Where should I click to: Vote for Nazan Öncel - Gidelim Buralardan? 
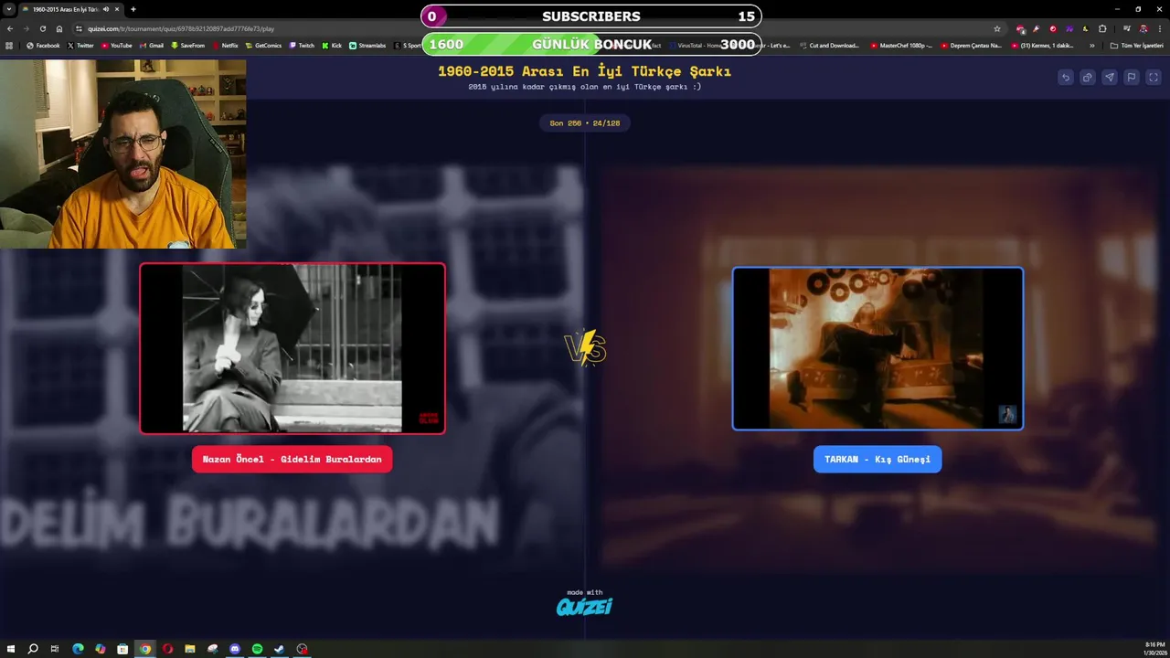tap(292, 459)
